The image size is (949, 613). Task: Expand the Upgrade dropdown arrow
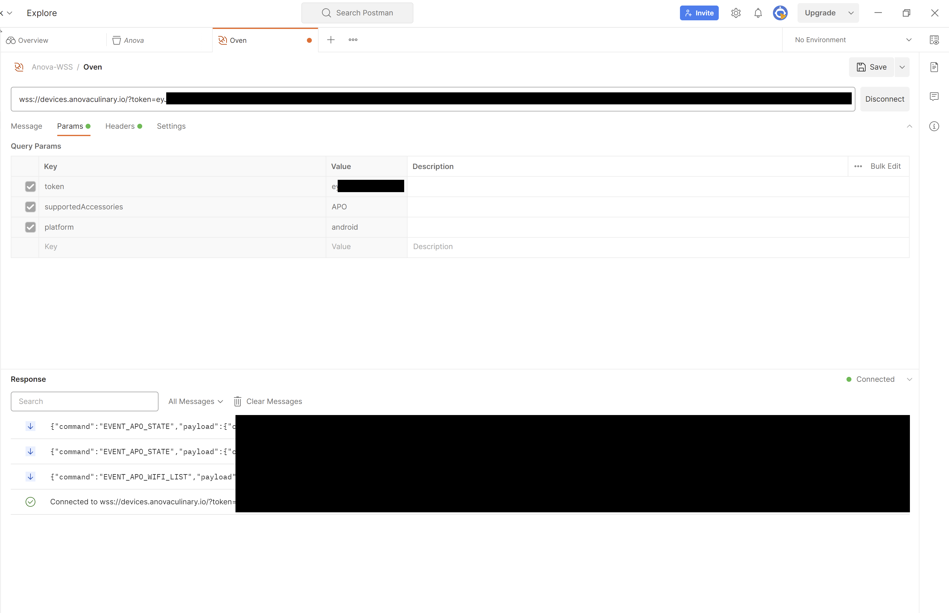click(851, 13)
